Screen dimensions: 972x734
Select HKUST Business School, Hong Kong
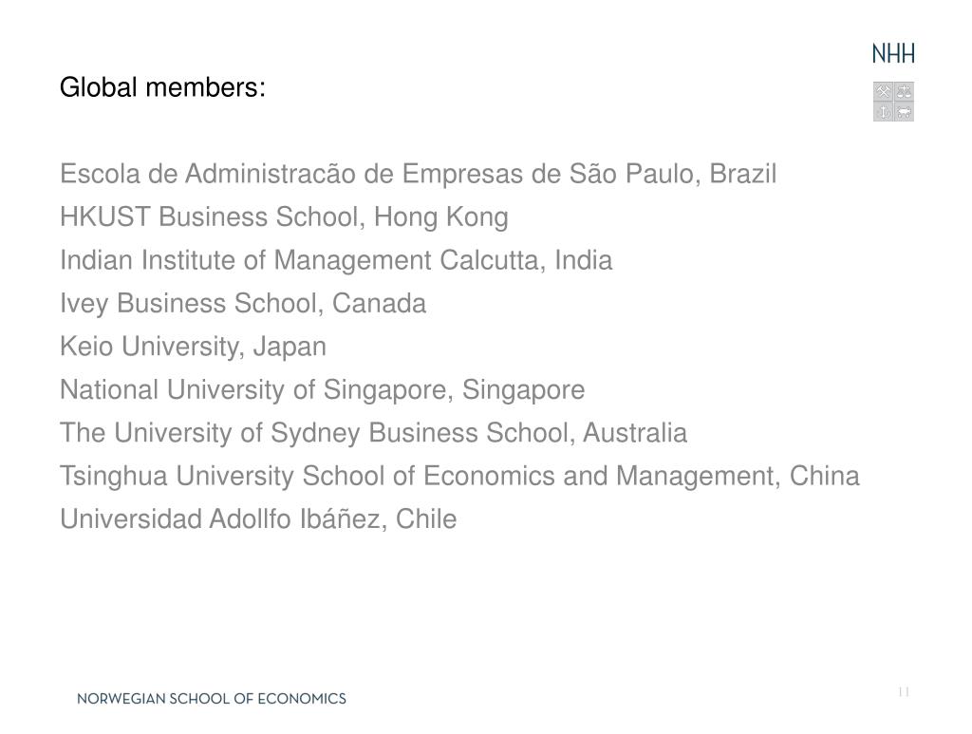click(284, 217)
